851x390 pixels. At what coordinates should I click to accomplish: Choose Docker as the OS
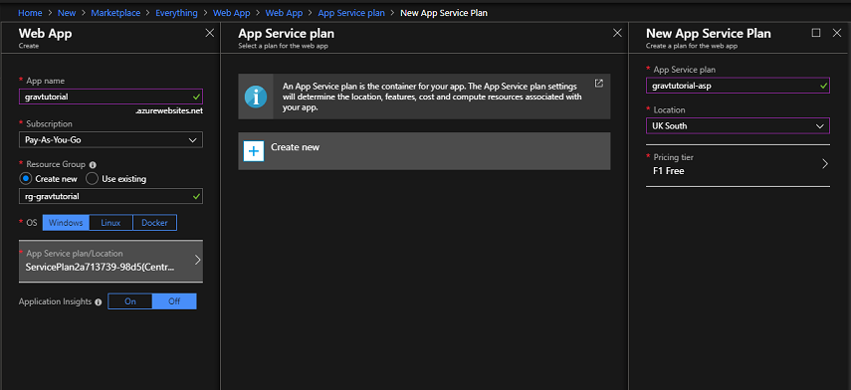(154, 223)
